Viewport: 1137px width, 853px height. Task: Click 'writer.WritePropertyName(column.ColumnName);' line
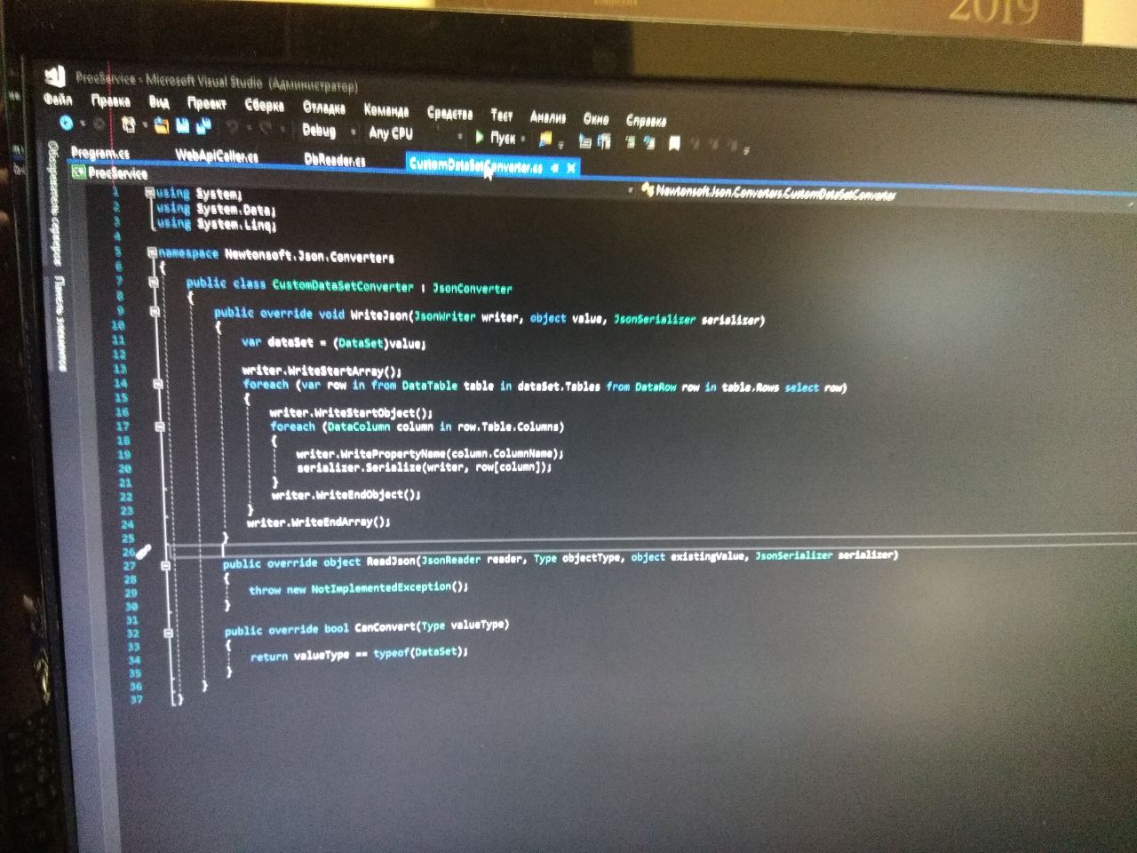click(x=431, y=453)
